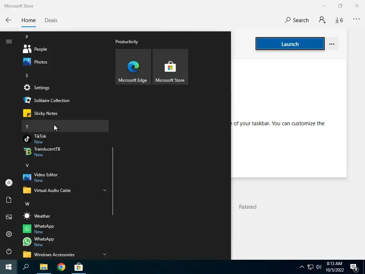
Task: Open File Explorer from the taskbar
Action: (43, 267)
